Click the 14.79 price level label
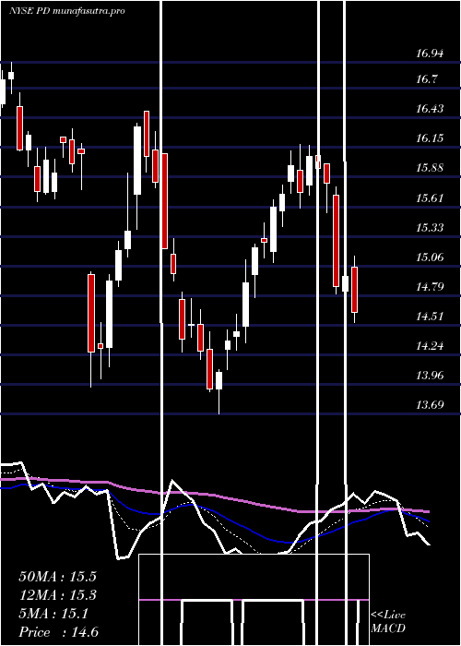The width and height of the screenshot is (461, 646). click(x=431, y=287)
